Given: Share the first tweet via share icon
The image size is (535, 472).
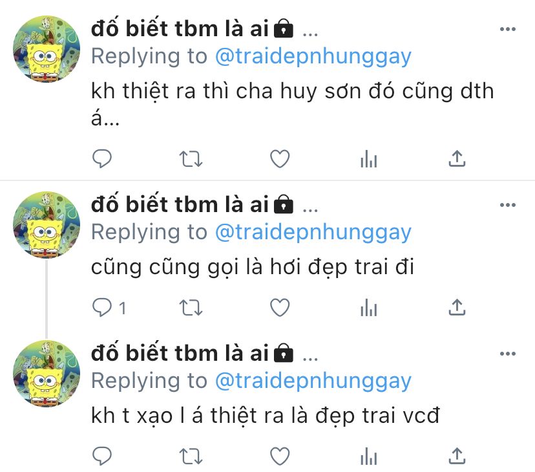Looking at the screenshot, I should tap(457, 158).
